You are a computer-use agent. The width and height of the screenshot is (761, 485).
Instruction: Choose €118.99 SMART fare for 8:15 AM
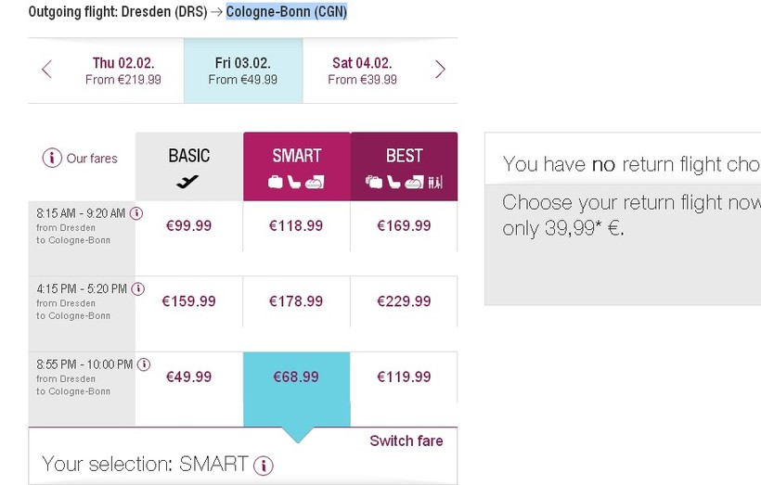coord(296,225)
